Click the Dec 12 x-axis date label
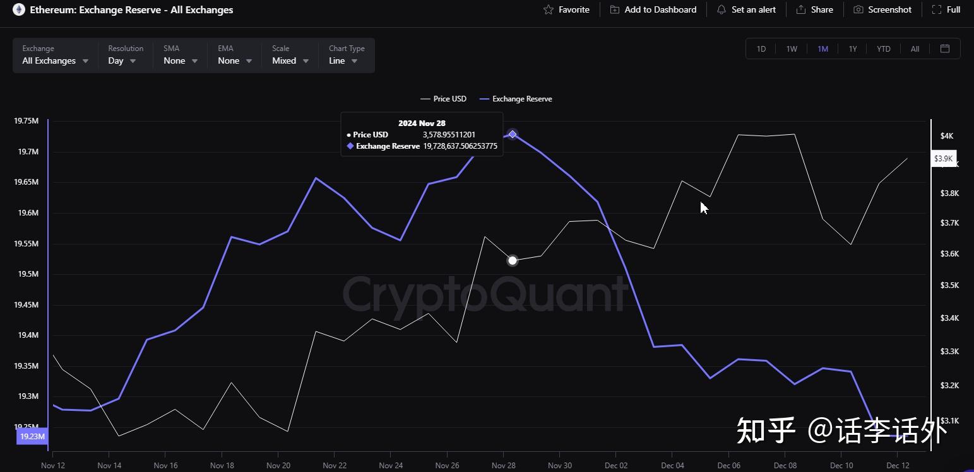Viewport: 974px width, 472px height. click(x=898, y=466)
